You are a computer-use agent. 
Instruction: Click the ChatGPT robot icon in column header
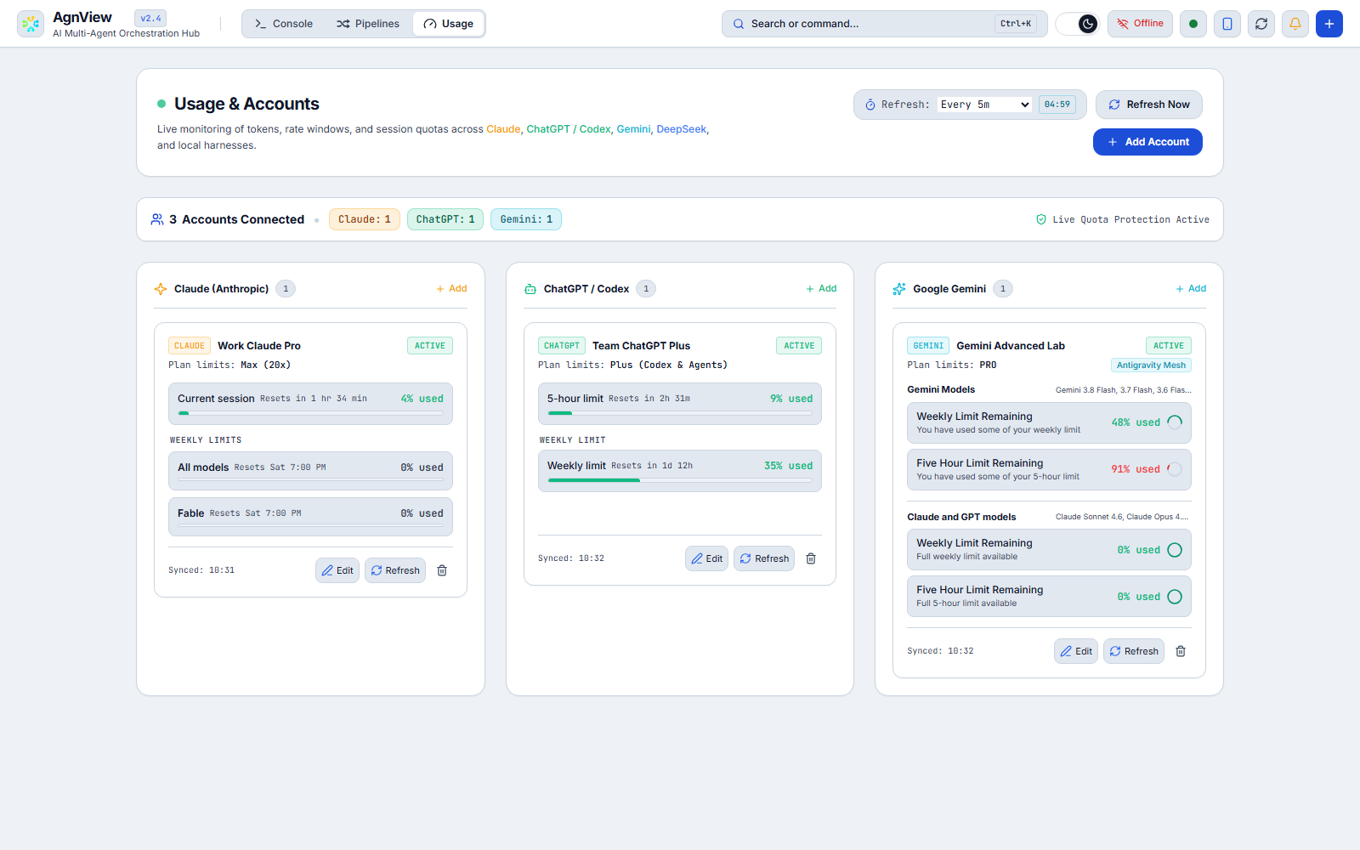tap(530, 289)
